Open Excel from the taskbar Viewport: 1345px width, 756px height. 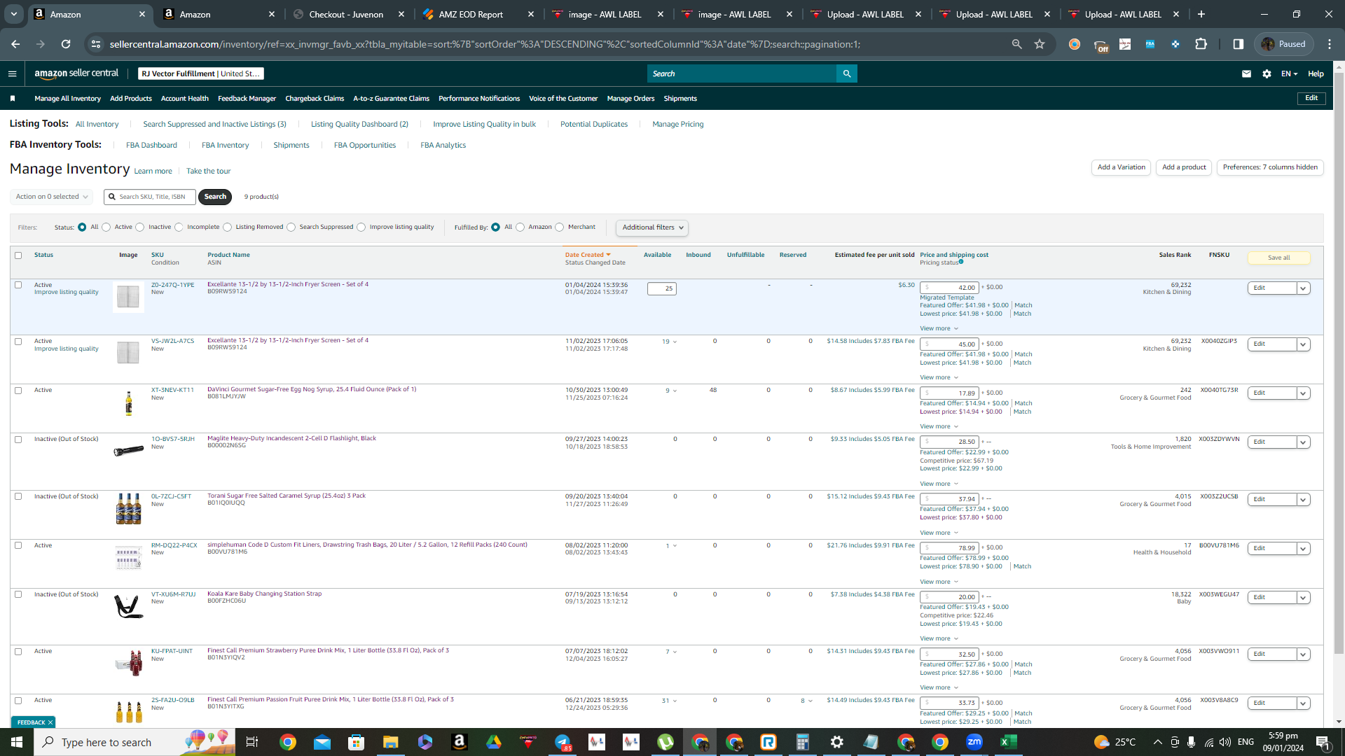pyautogui.click(x=1009, y=742)
